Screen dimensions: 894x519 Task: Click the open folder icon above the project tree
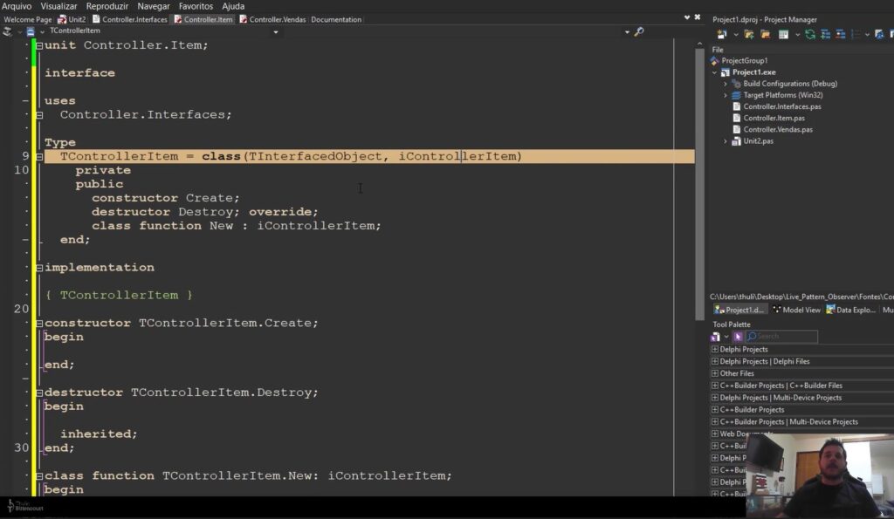tap(766, 33)
